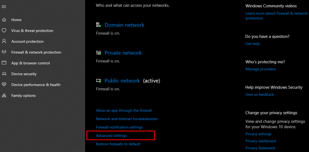This screenshot has height=152, width=309.
Task: Click the Home house icon
Action: coord(4,20)
